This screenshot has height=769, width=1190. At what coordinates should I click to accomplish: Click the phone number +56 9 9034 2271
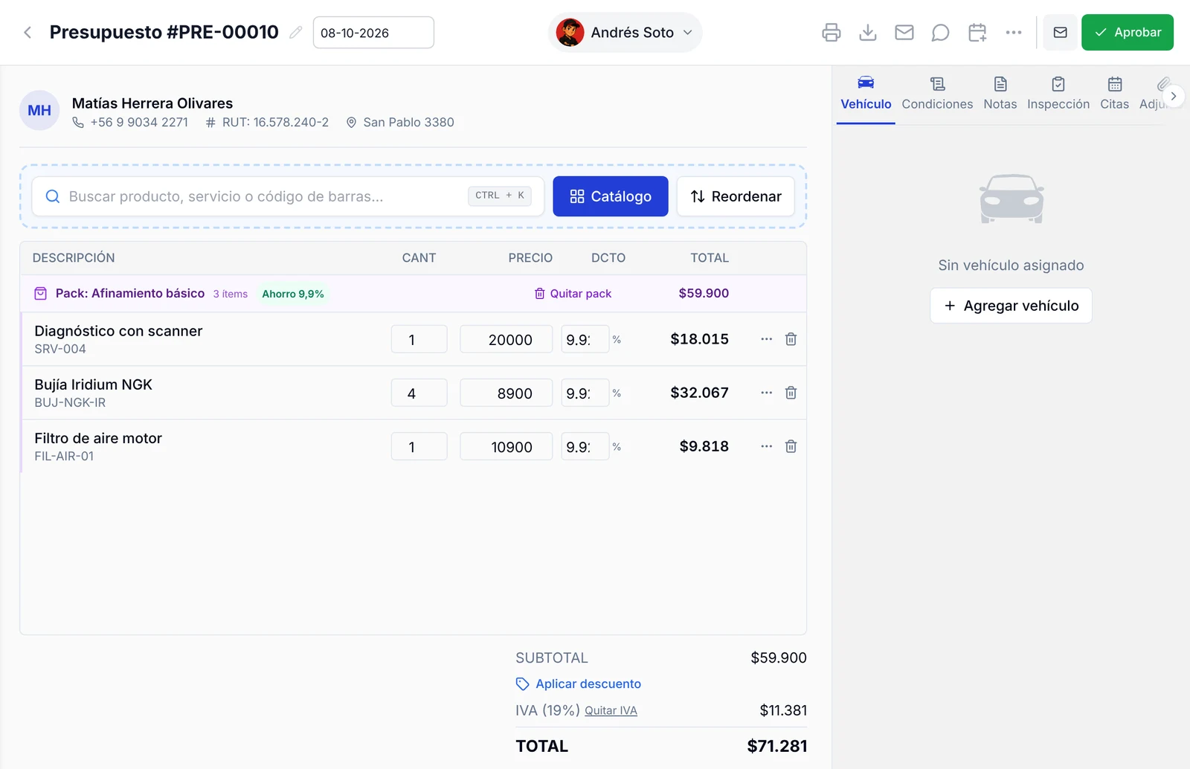coord(139,123)
